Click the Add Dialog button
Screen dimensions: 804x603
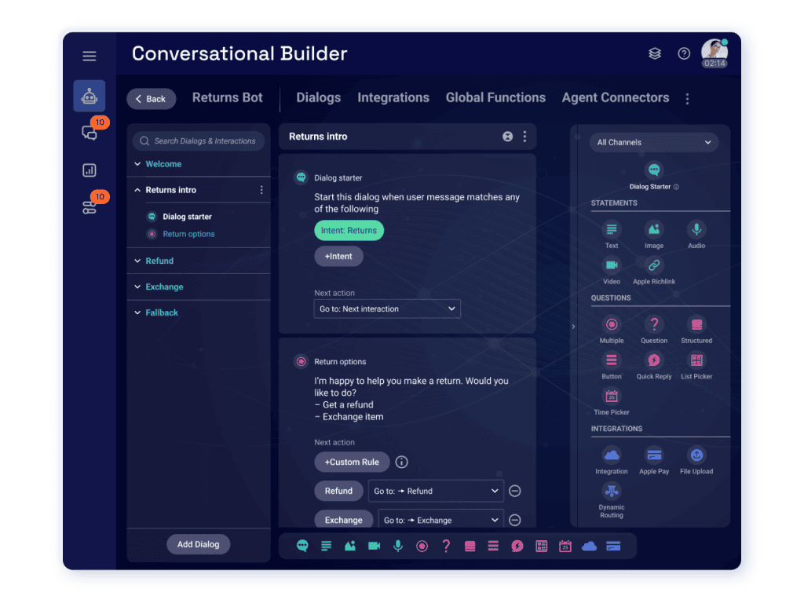tap(199, 544)
